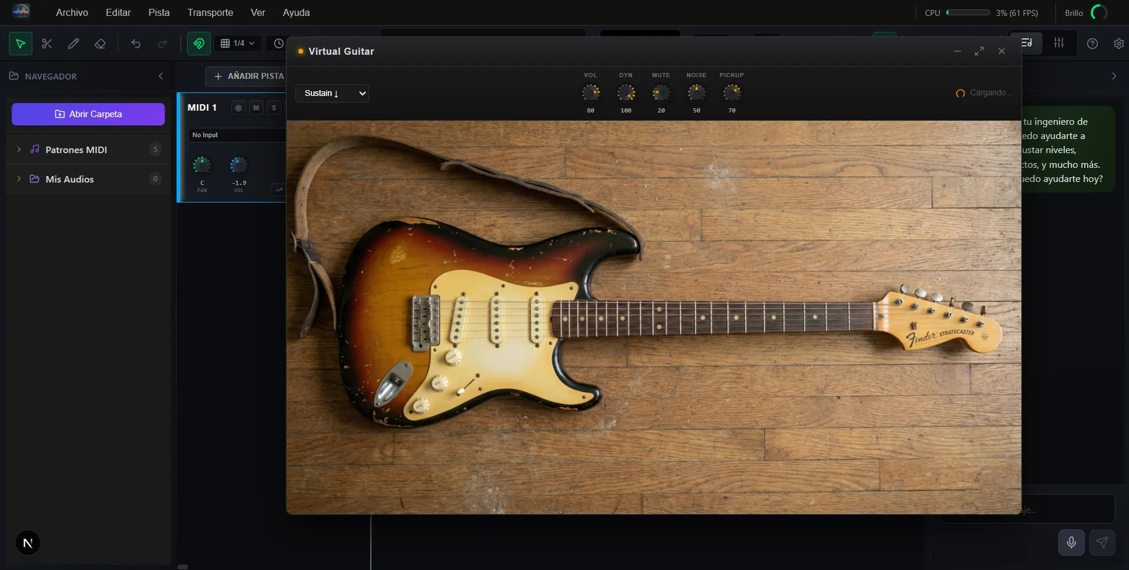Click the Abrir Carpeta button
The width and height of the screenshot is (1129, 570).
tap(88, 114)
